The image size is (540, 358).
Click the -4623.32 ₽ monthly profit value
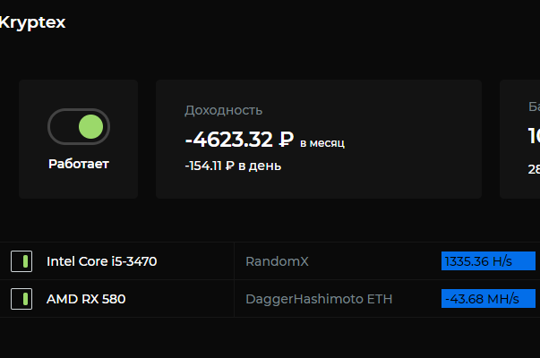tap(239, 140)
